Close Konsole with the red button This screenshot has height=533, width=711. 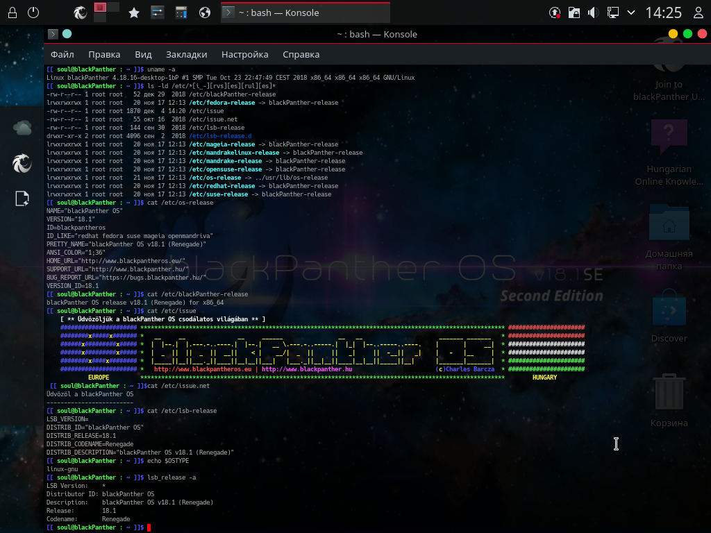click(x=702, y=34)
